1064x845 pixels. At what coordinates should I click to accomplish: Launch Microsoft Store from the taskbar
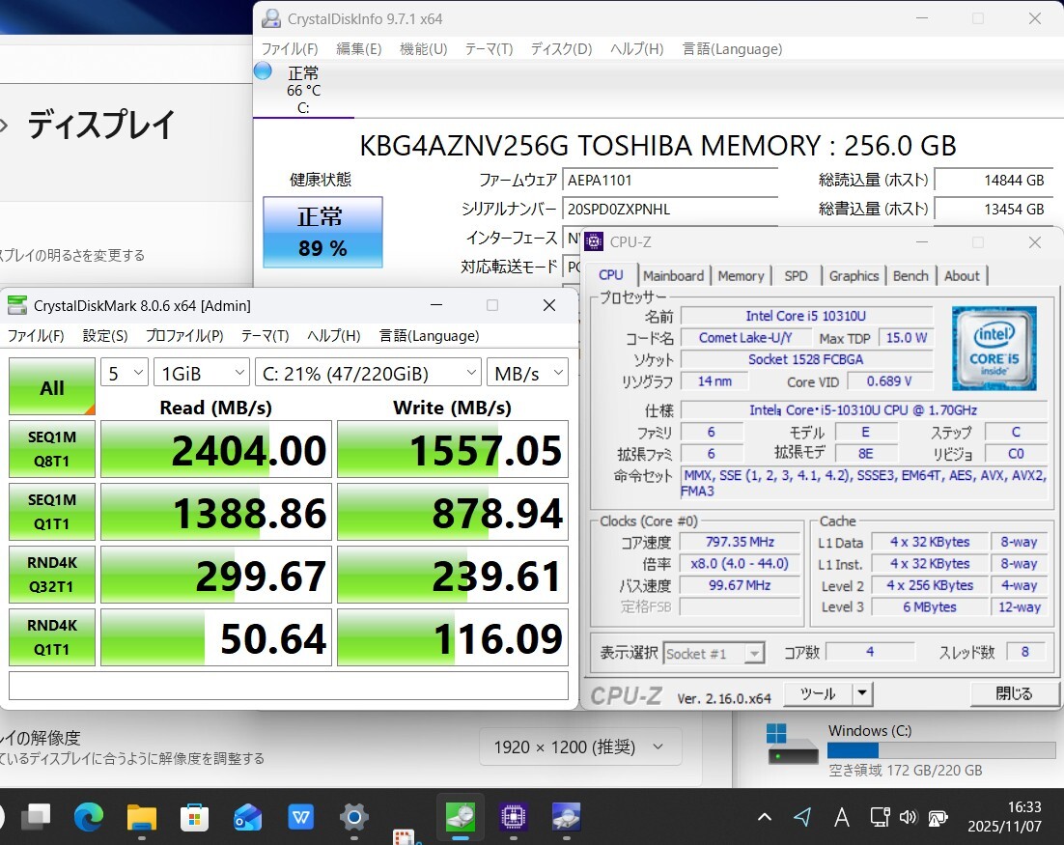pos(195,818)
